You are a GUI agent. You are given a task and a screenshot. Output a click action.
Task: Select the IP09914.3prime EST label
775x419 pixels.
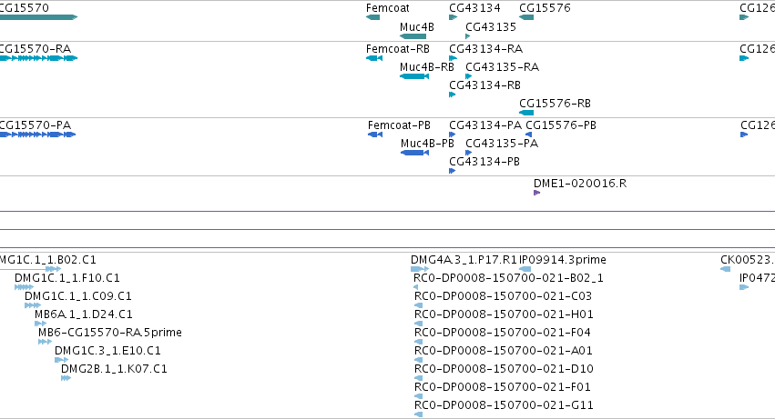pos(563,260)
